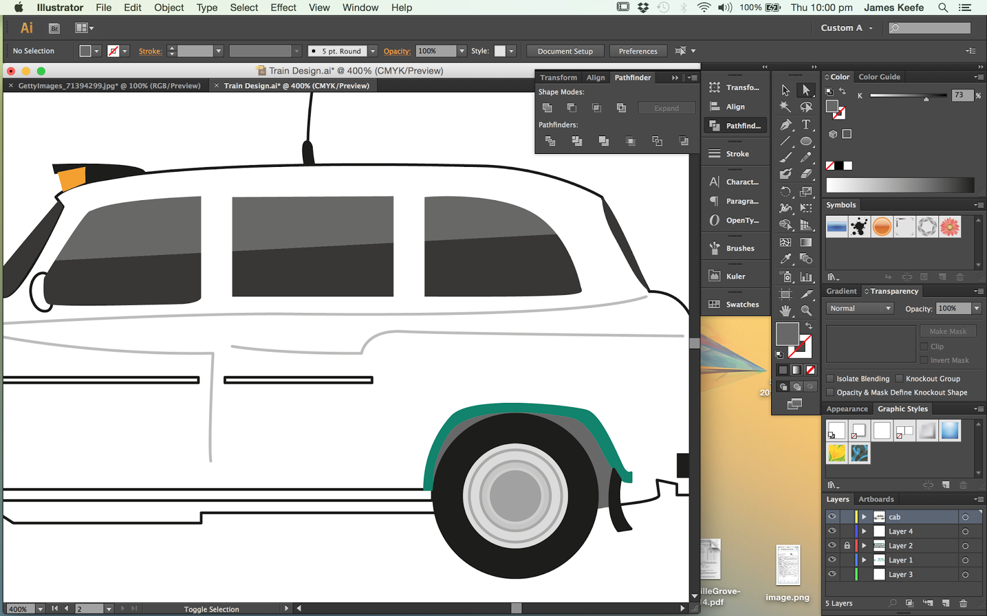The height and width of the screenshot is (616, 987).
Task: Pick the Eyedropper tool
Action: pos(785,259)
